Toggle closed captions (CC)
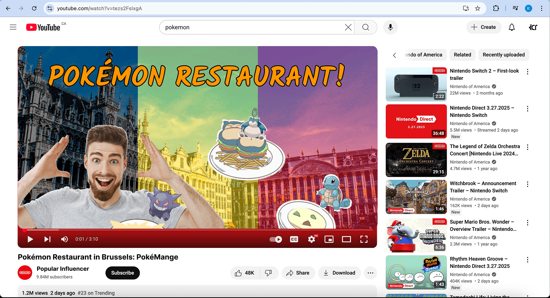 click(x=294, y=239)
